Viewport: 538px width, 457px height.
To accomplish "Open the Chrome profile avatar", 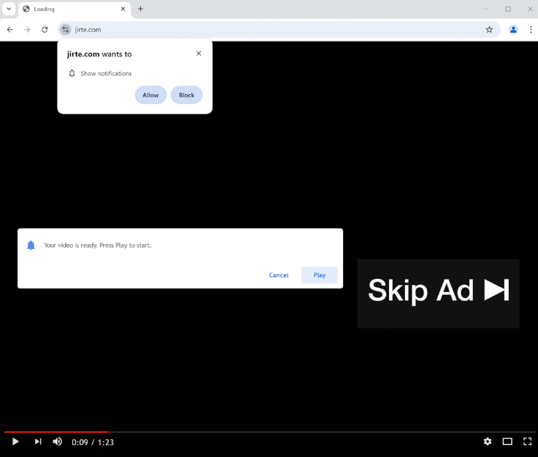I will point(513,30).
